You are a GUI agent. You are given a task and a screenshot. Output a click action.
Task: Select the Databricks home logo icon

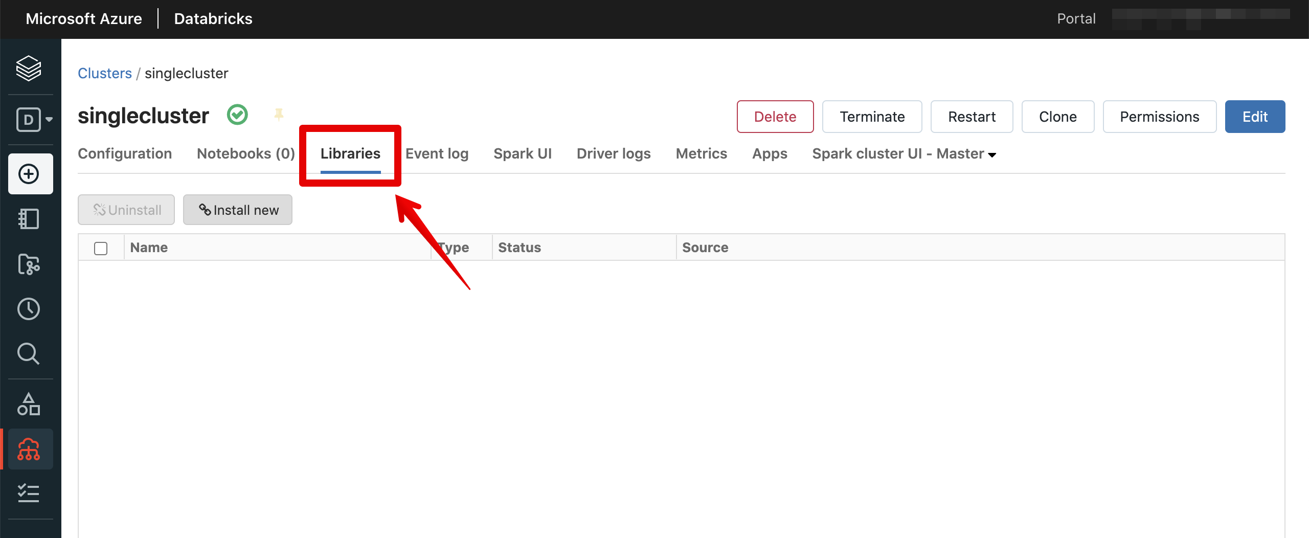pyautogui.click(x=29, y=68)
